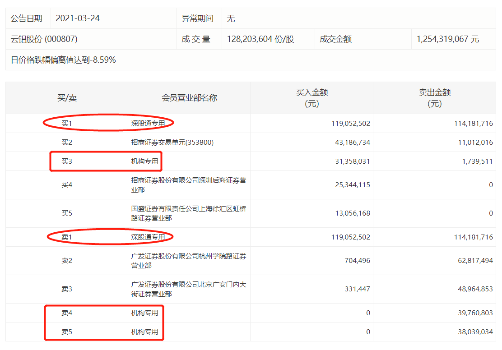This screenshot has height=350, width=502.
Task: Click 机构专用 in the 卖5 row
Action: pos(144,332)
